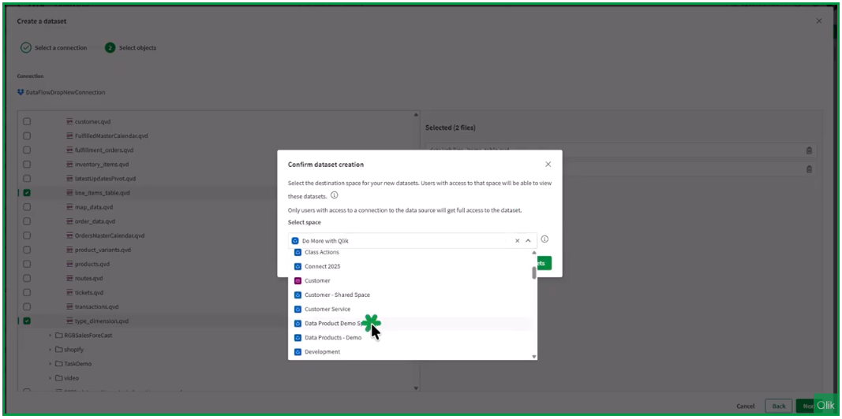
Task: Click the Back button
Action: click(778, 406)
